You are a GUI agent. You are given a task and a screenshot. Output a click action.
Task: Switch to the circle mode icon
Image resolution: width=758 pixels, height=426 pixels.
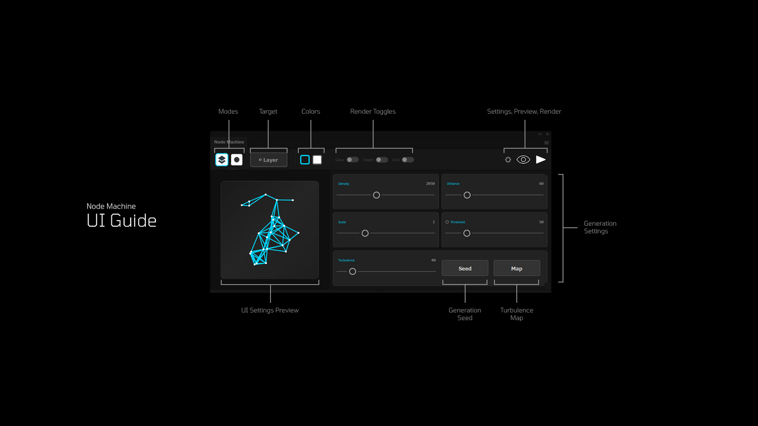pos(237,160)
